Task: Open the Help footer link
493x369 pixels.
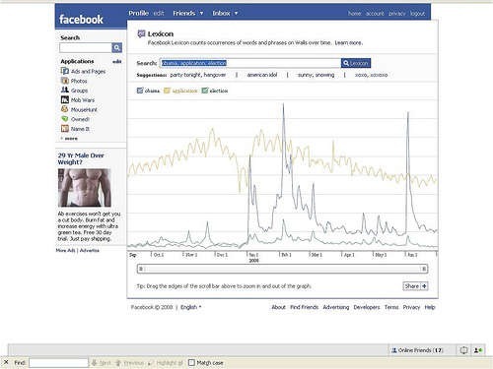Action: tap(430, 307)
